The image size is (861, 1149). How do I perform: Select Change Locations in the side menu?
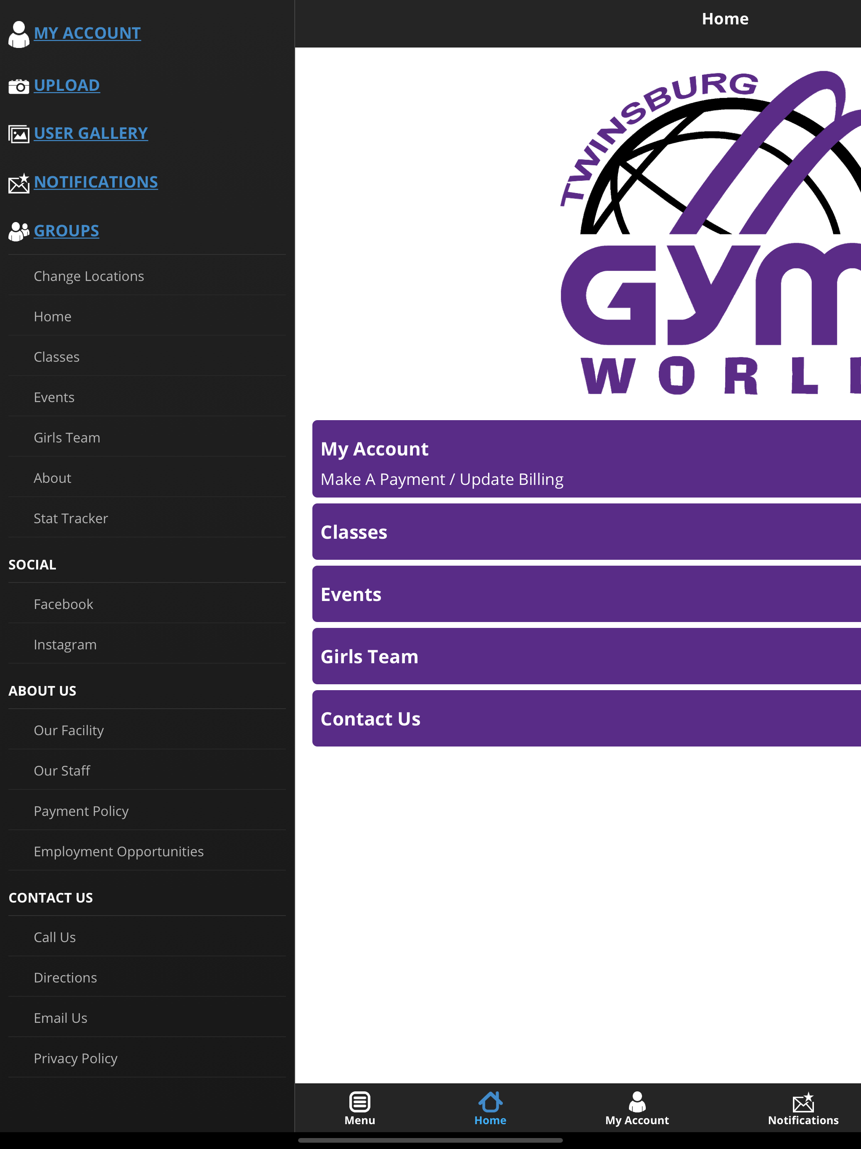tap(147, 276)
